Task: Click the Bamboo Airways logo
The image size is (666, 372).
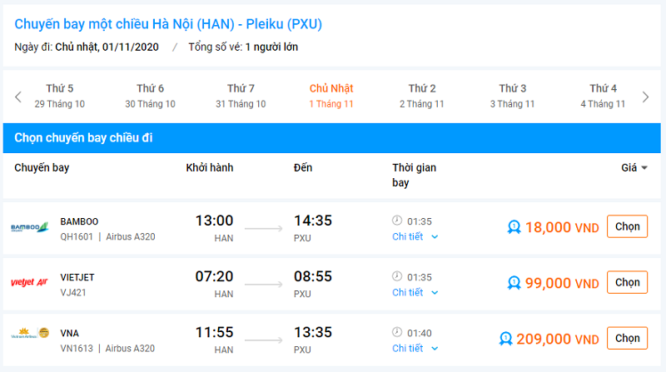Action: [x=30, y=228]
